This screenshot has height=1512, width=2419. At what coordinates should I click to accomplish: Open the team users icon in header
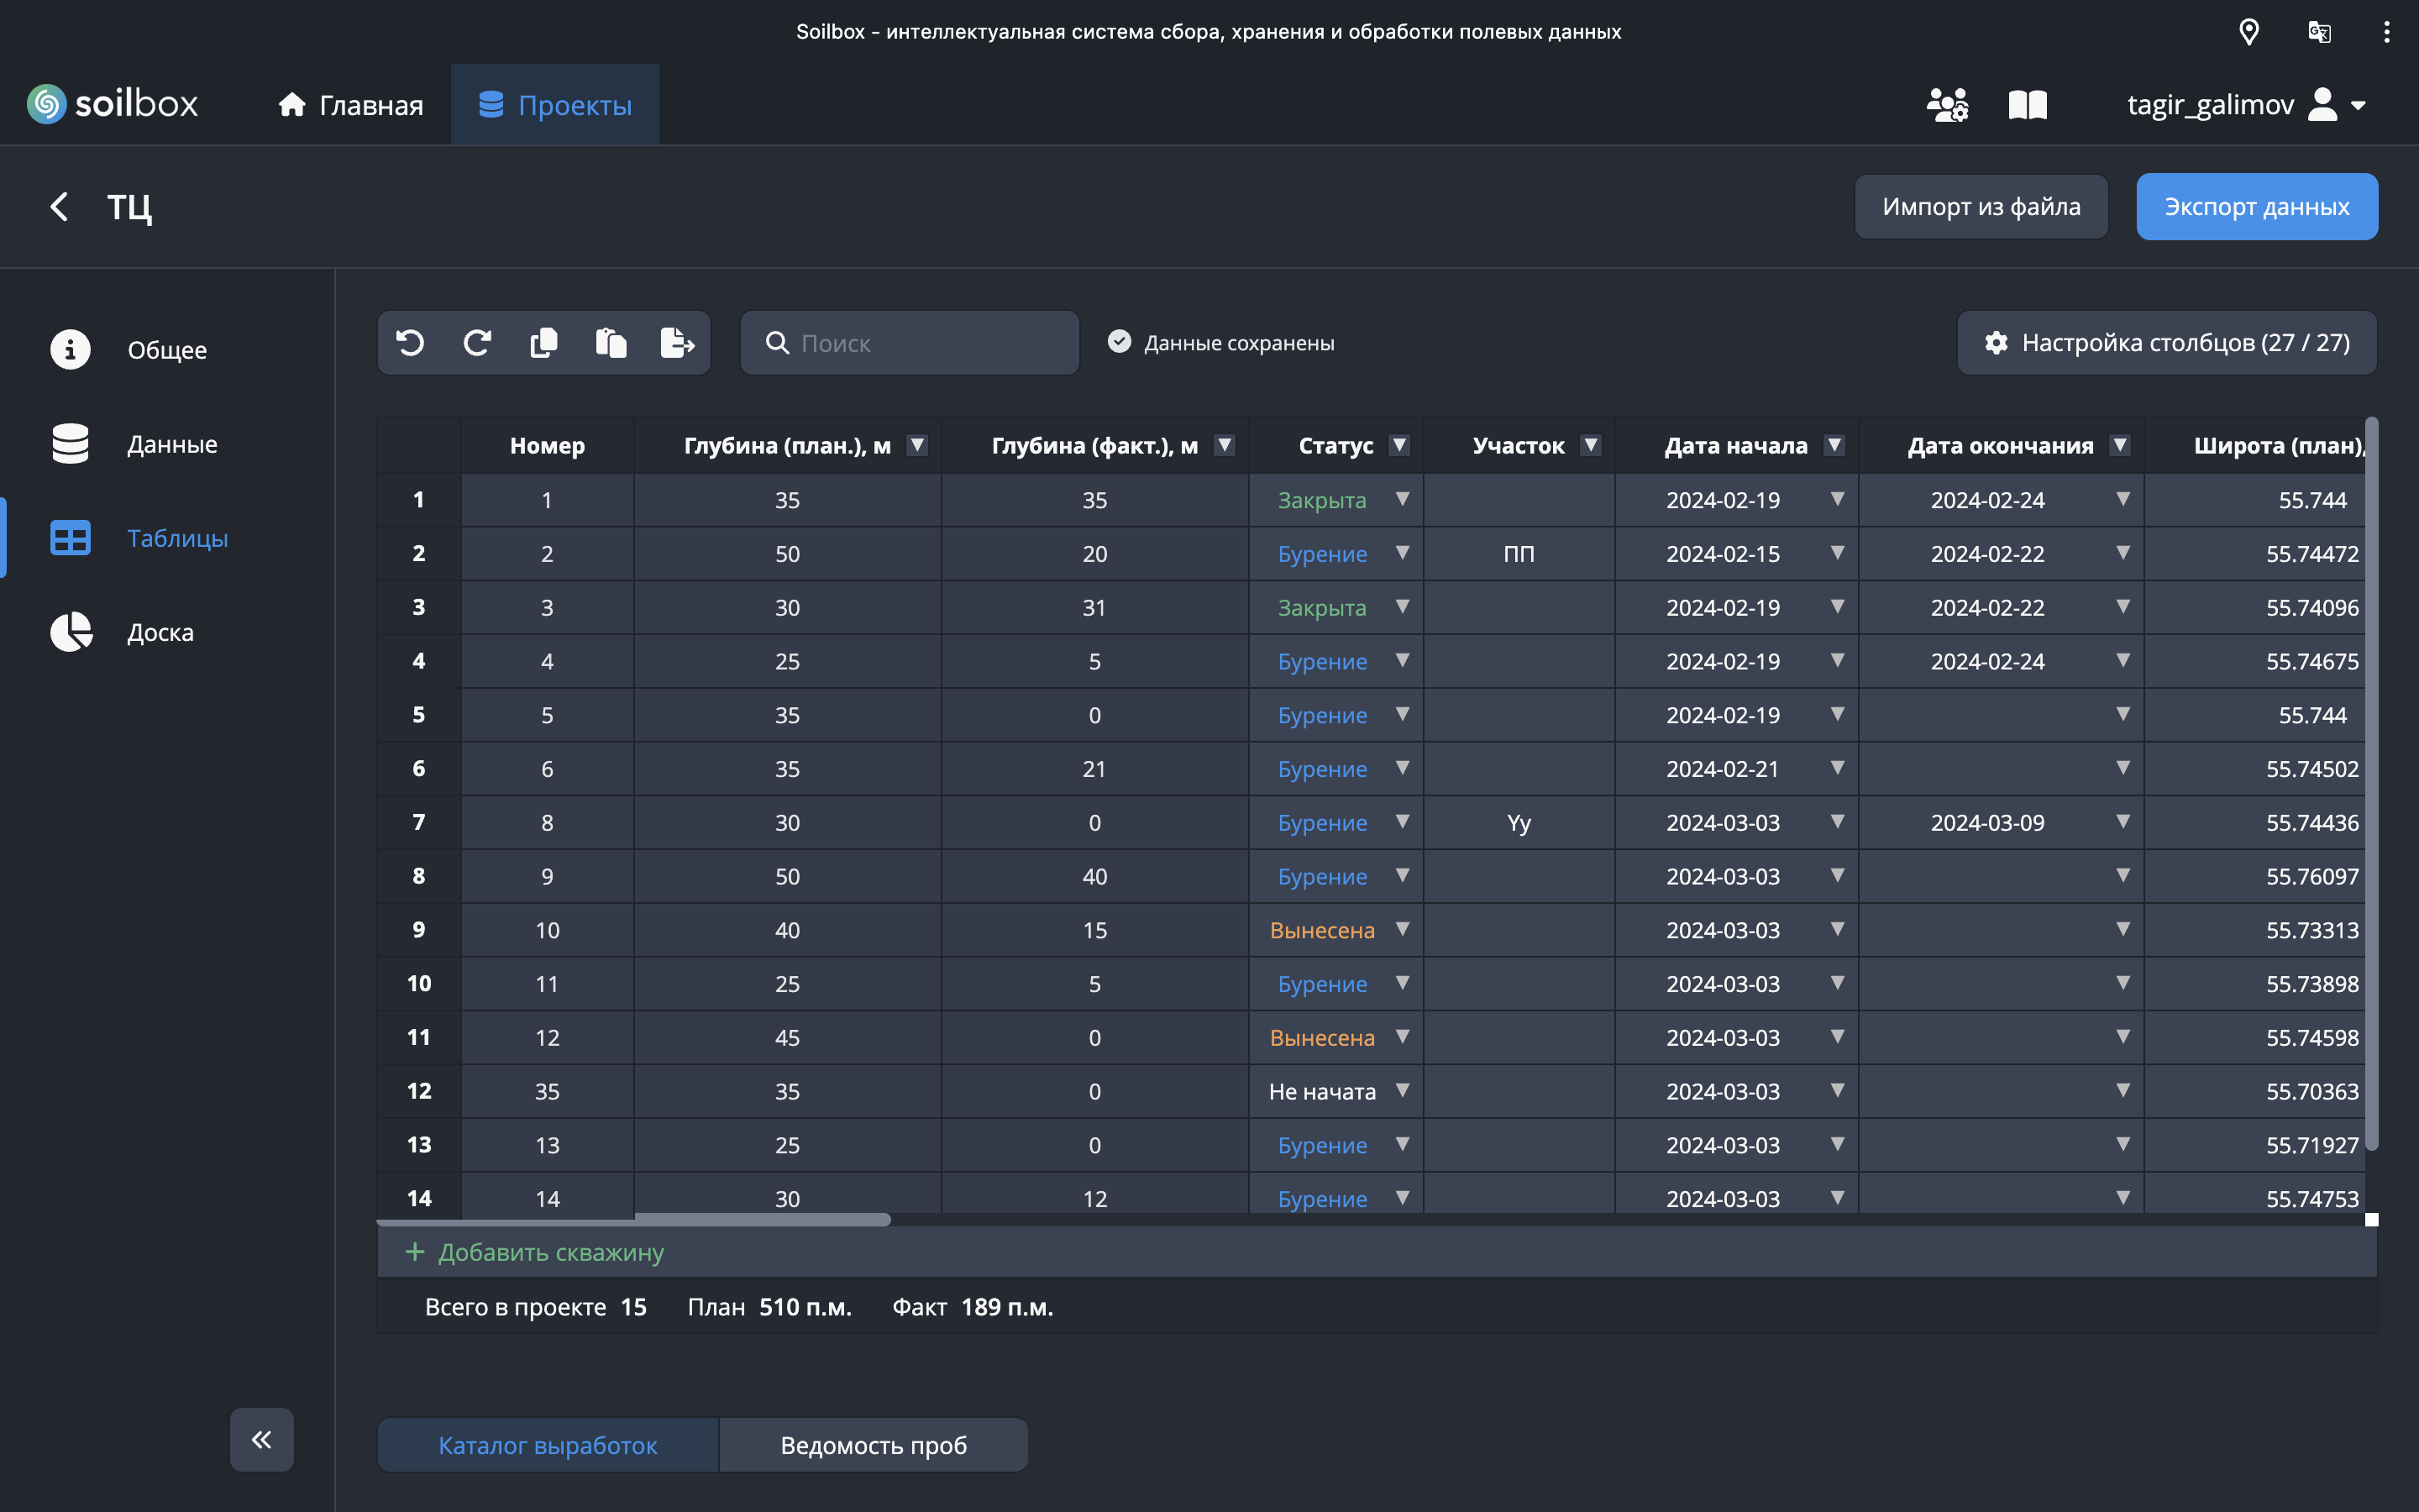(x=1946, y=105)
